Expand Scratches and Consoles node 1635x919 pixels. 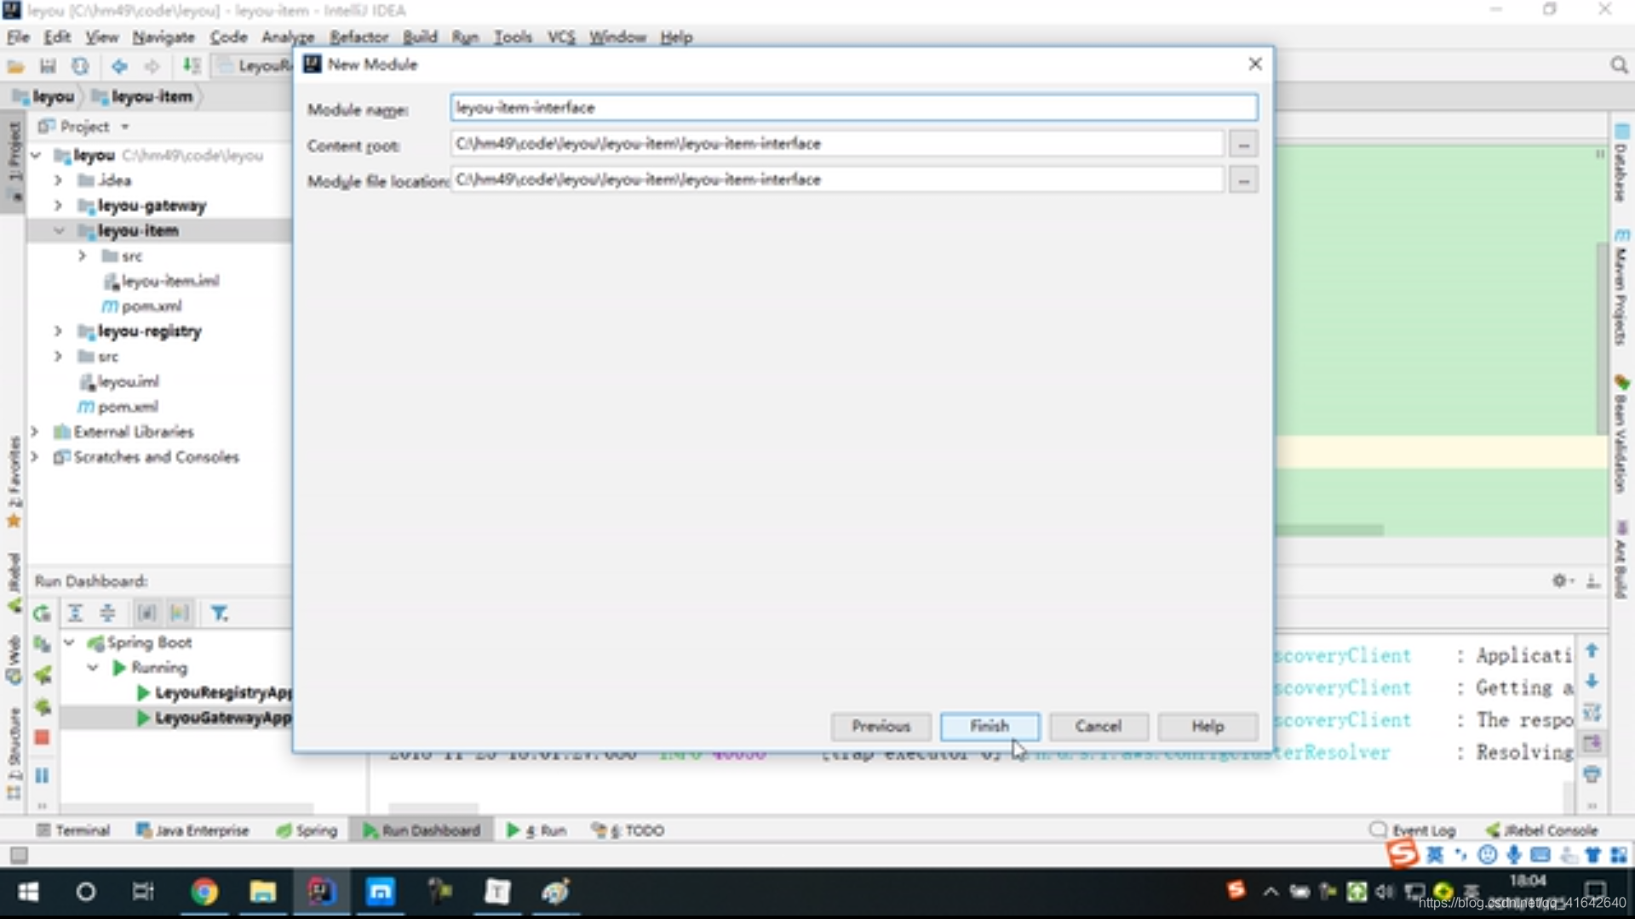tap(35, 457)
